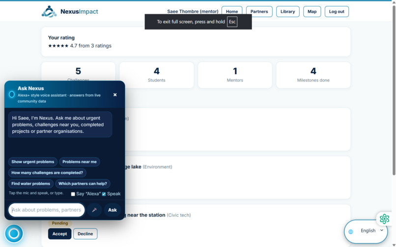Click the (Civic tech) category label
Image resolution: width=396 pixels, height=247 pixels.
[179, 215]
